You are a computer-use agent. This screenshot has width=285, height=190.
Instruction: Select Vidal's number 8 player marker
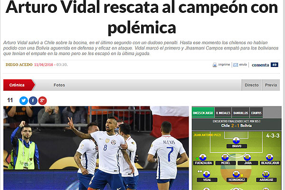tap(207, 174)
